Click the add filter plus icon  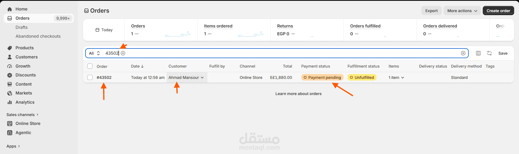tap(123, 53)
